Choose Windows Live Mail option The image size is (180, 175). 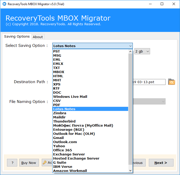pyautogui.click(x=91, y=97)
